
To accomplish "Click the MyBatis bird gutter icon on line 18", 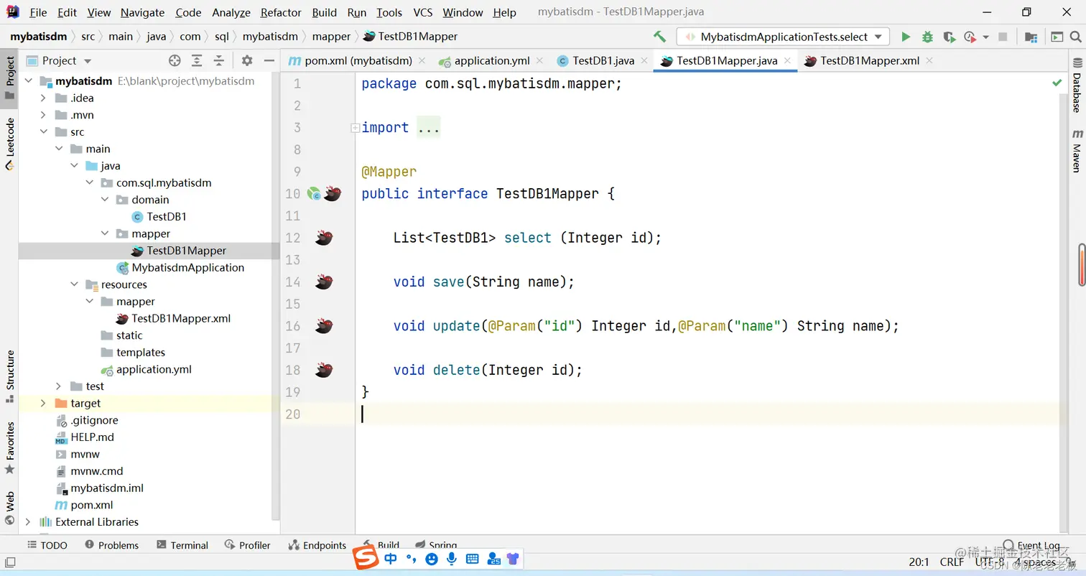I will pos(324,370).
